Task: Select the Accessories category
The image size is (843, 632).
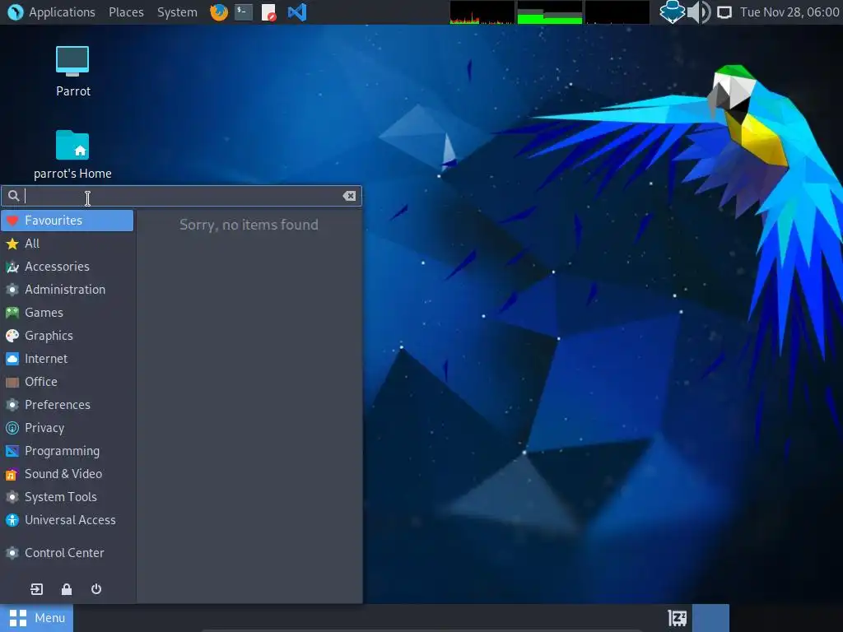Action: click(x=68, y=267)
